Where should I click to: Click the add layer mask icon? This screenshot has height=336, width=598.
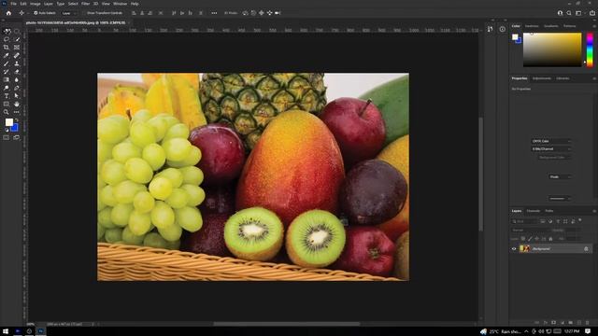pyautogui.click(x=554, y=322)
